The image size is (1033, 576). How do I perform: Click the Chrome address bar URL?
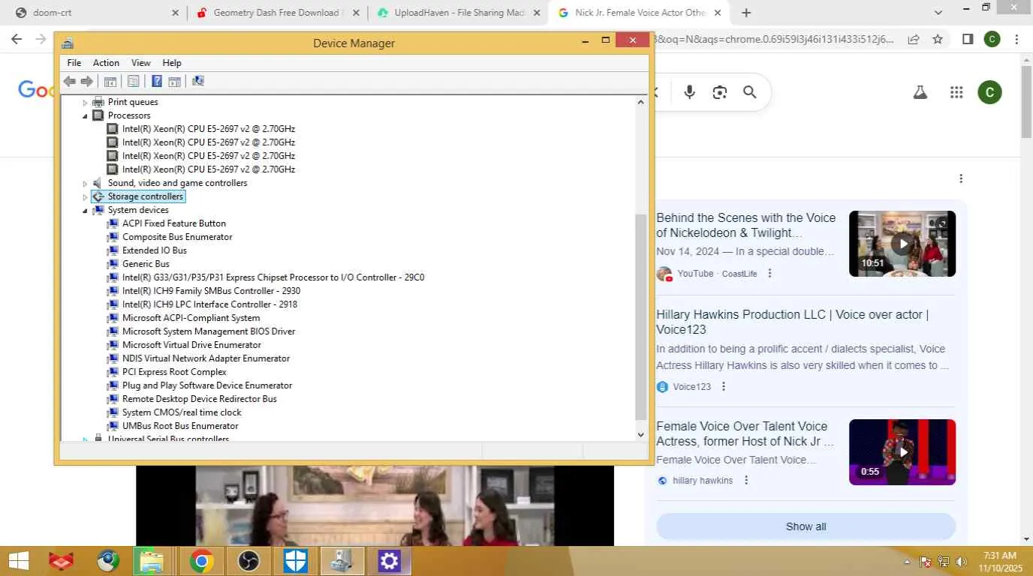tap(774, 39)
